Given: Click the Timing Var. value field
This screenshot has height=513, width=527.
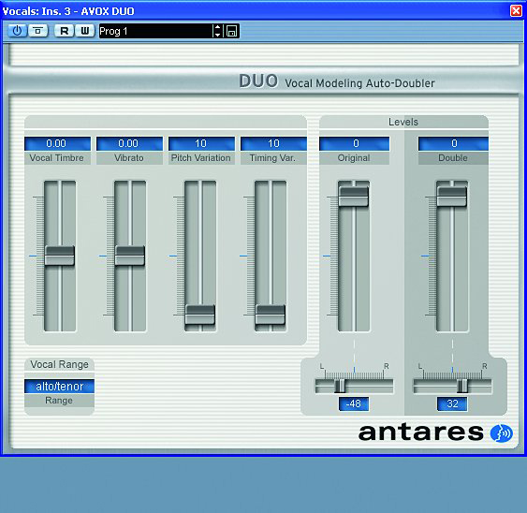Looking at the screenshot, I should point(273,143).
